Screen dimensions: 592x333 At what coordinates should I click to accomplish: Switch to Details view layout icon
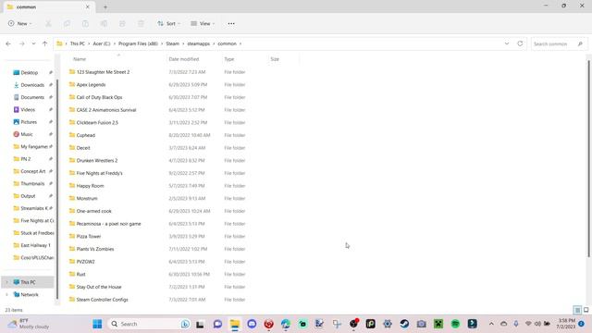577,310
